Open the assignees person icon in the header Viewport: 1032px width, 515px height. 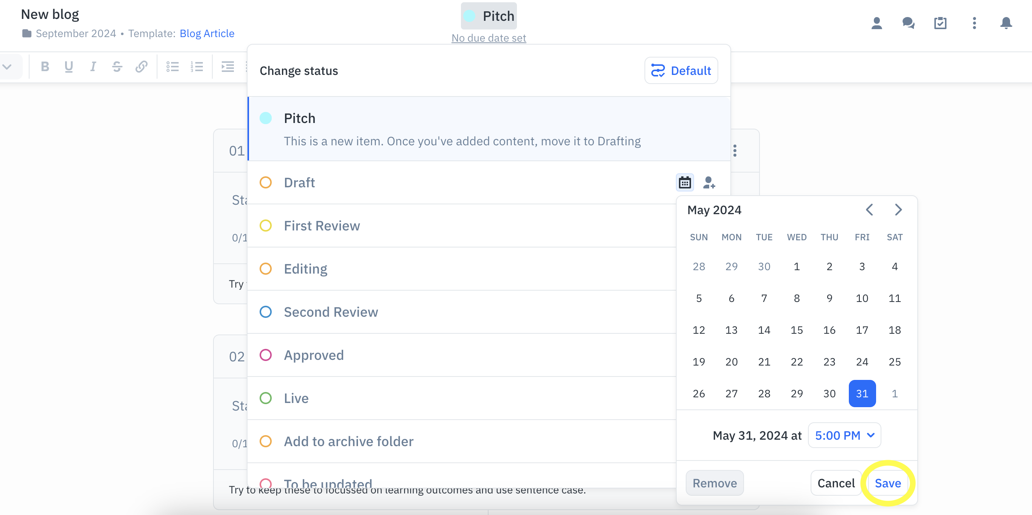pos(876,23)
